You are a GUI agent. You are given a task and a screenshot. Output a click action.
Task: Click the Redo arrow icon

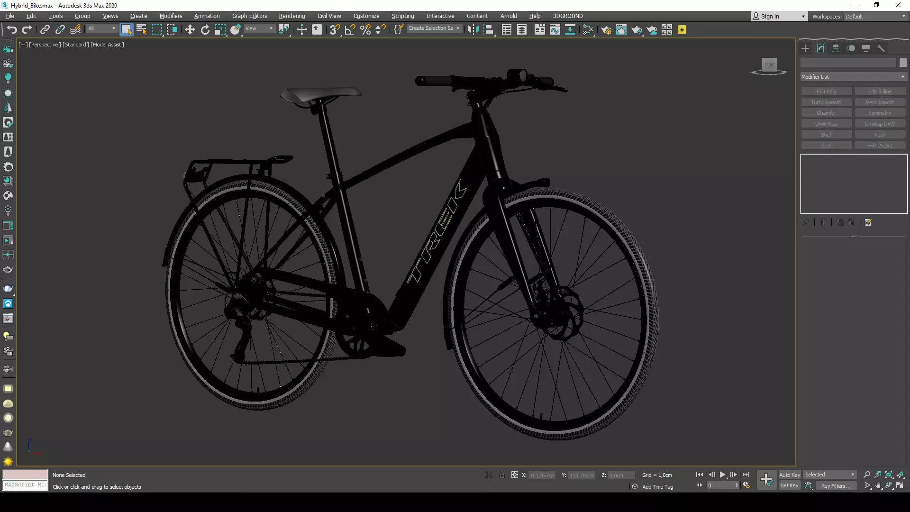tap(27, 30)
